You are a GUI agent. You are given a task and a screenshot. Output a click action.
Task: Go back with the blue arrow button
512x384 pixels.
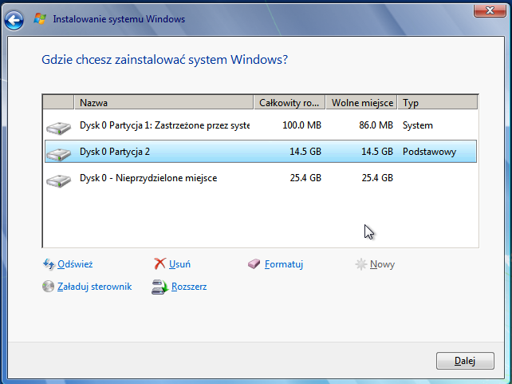pyautogui.click(x=14, y=20)
